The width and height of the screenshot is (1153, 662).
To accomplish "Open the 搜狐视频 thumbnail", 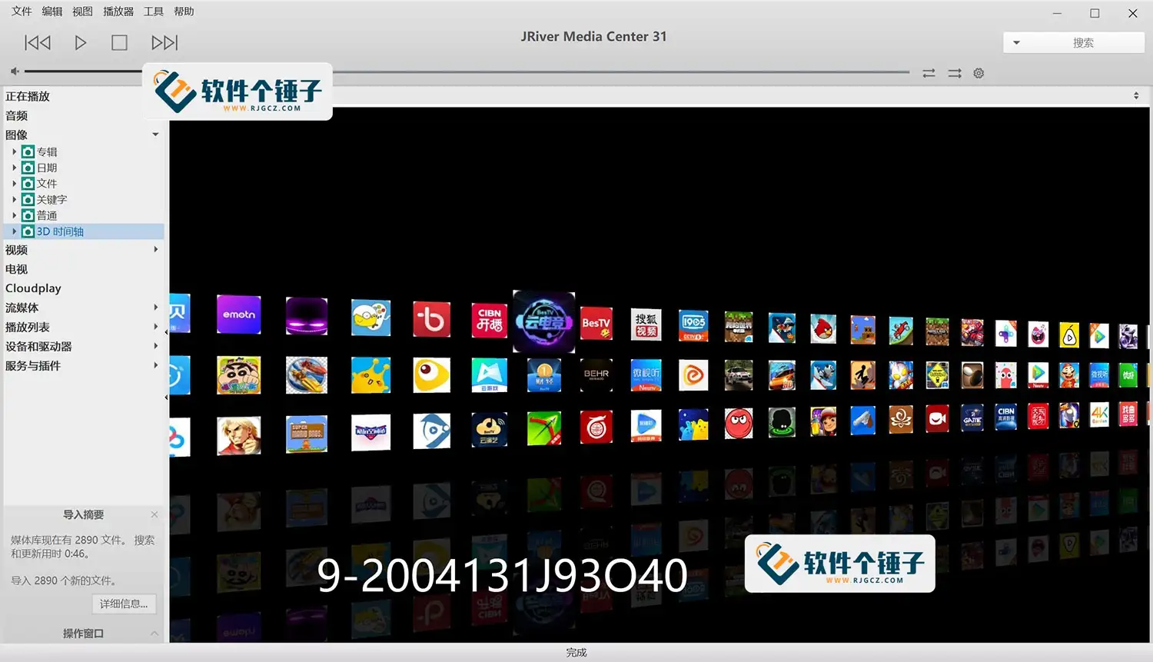I will tap(646, 324).
